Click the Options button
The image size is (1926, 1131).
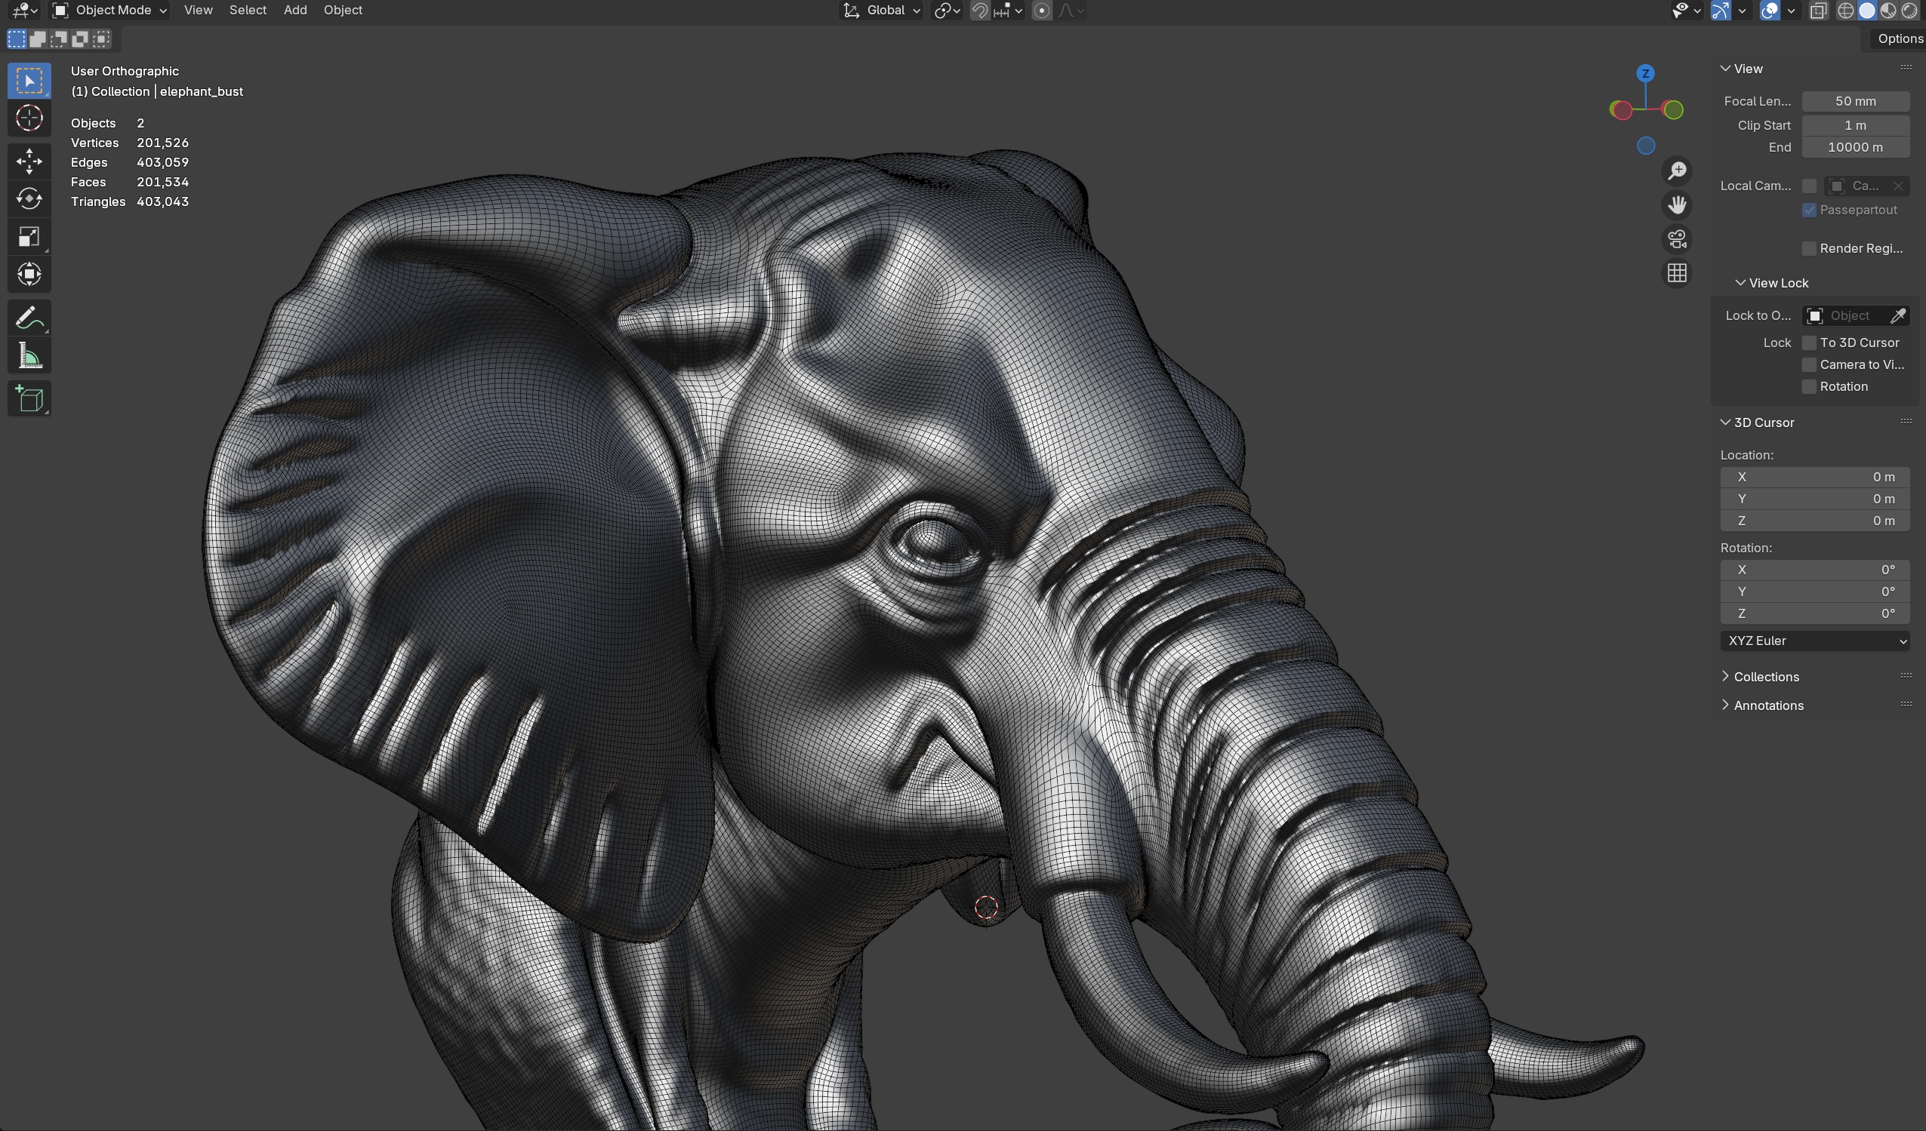[1899, 38]
